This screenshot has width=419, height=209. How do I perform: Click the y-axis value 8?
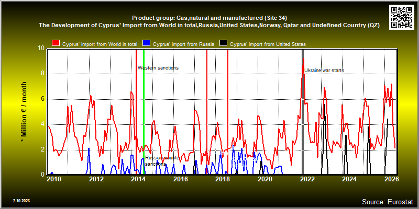[43, 74]
